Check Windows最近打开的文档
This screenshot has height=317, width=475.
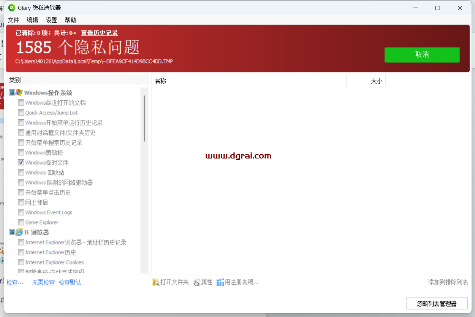pos(21,103)
